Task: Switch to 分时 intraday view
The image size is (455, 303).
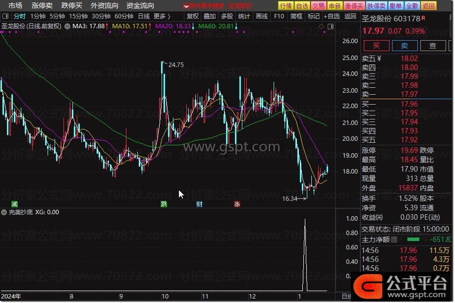Action: (20, 16)
